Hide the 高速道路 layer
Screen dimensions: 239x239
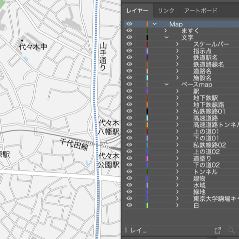click(x=129, y=118)
